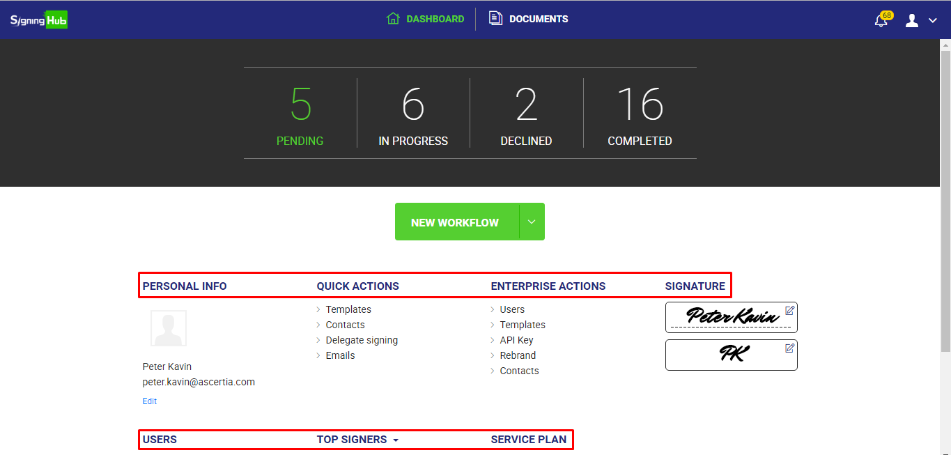Click the SigningHub logo
Viewport: 951px width, 455px height.
point(38,20)
